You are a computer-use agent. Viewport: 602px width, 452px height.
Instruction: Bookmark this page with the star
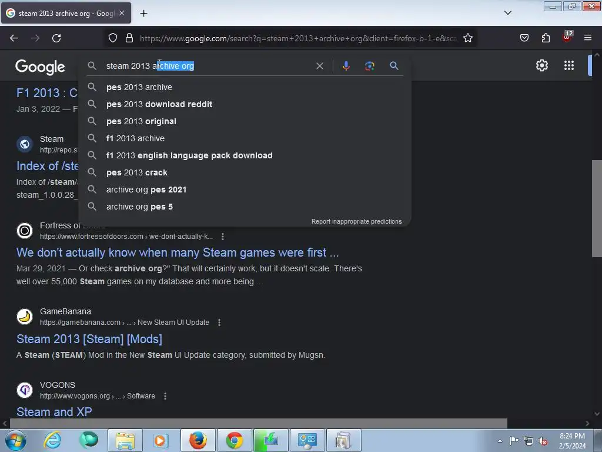[x=467, y=38]
